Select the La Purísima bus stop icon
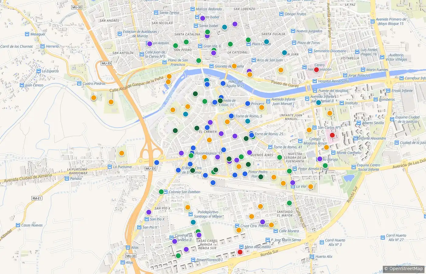426x274 pixels. [110, 167]
